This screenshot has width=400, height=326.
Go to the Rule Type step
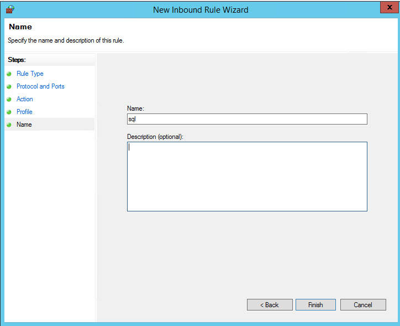pos(30,74)
